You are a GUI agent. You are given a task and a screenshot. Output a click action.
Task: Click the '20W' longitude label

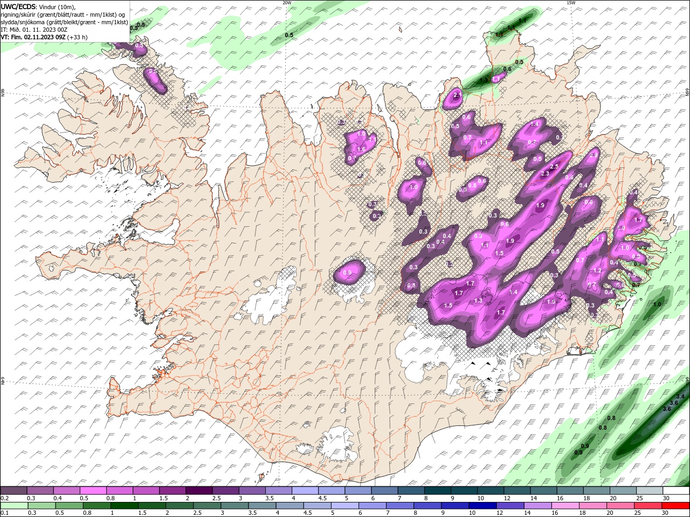click(x=287, y=3)
